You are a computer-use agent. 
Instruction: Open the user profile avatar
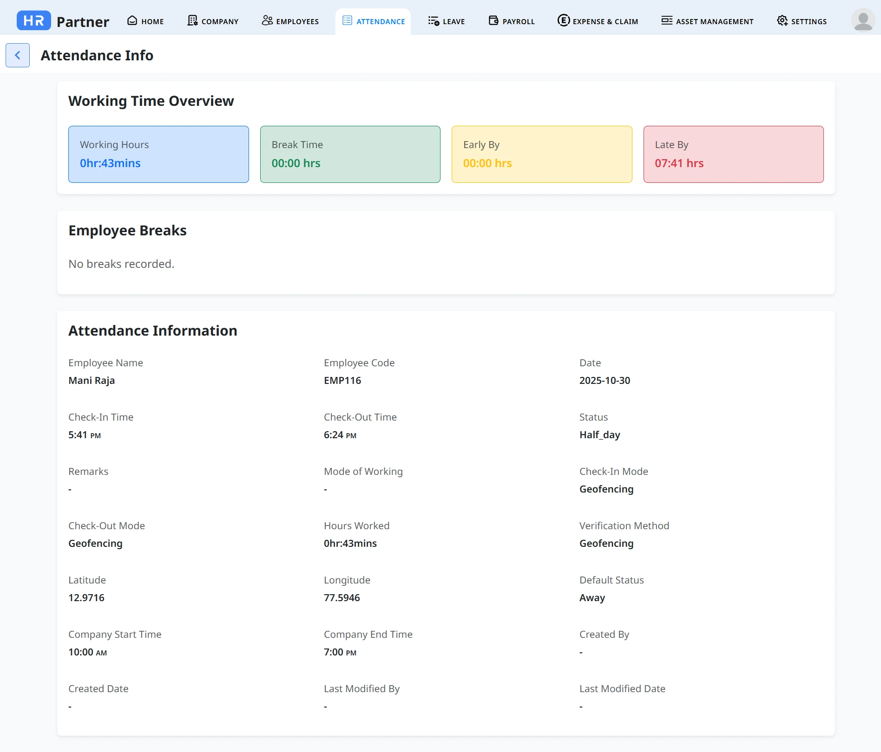click(863, 21)
